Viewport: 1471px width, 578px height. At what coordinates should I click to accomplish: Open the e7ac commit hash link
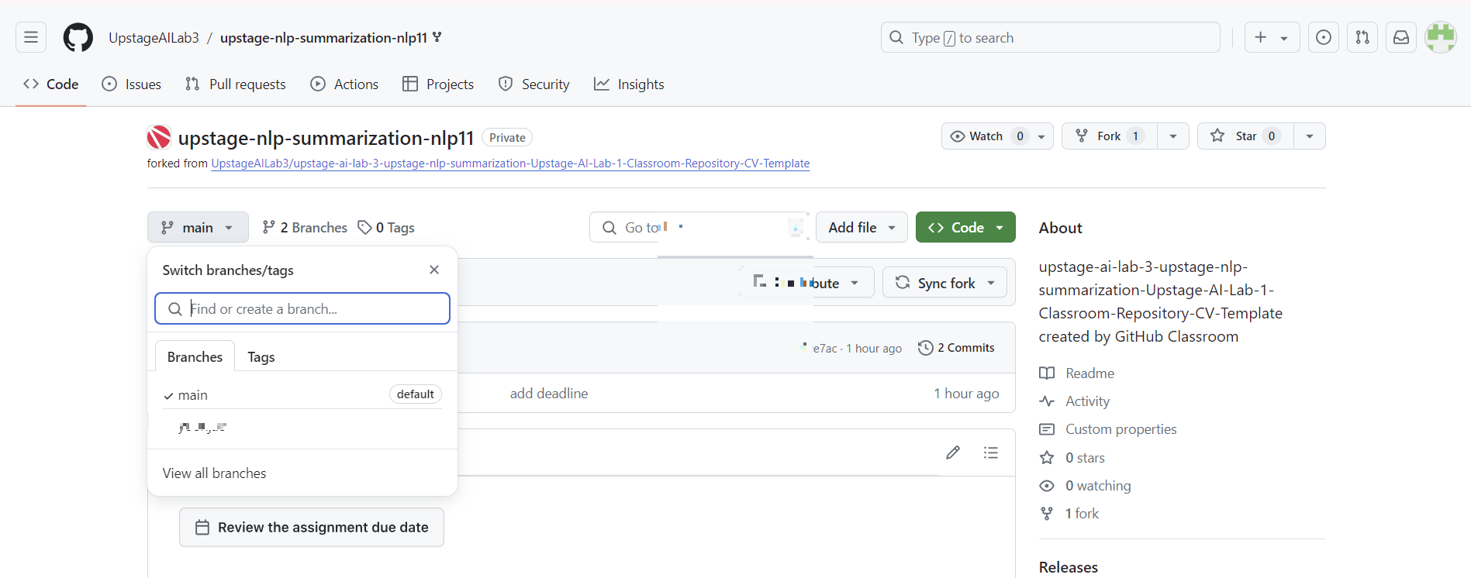[x=825, y=349]
